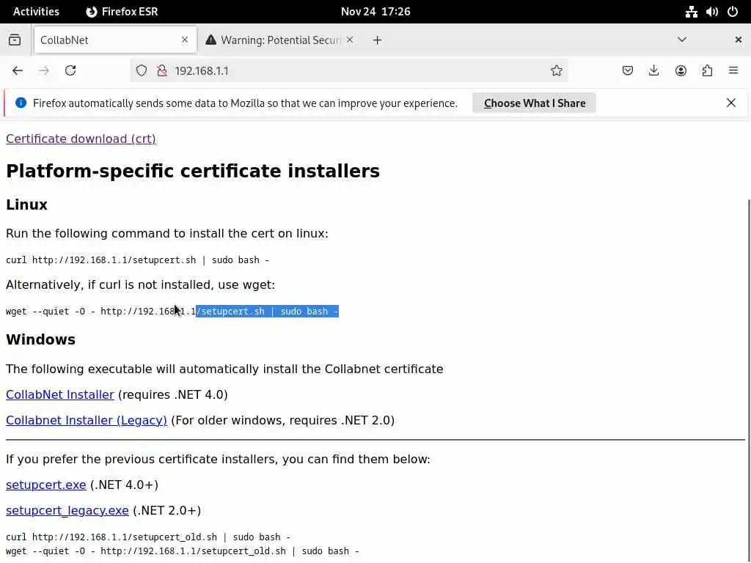Click the curl setupcert.sh command text
The width and height of the screenshot is (751, 563).
point(137,260)
